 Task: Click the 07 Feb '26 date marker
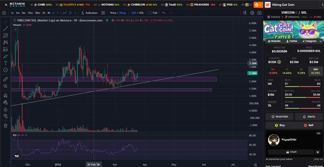tap(94, 164)
